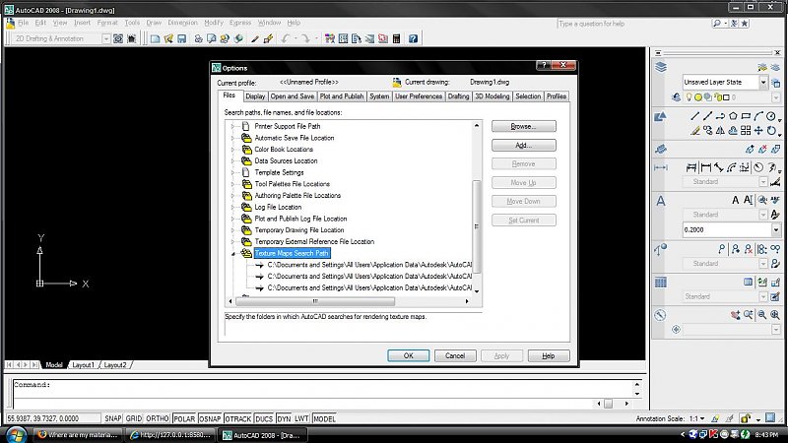
Task: Select the Array tool in dashboard
Action: pyautogui.click(x=746, y=131)
